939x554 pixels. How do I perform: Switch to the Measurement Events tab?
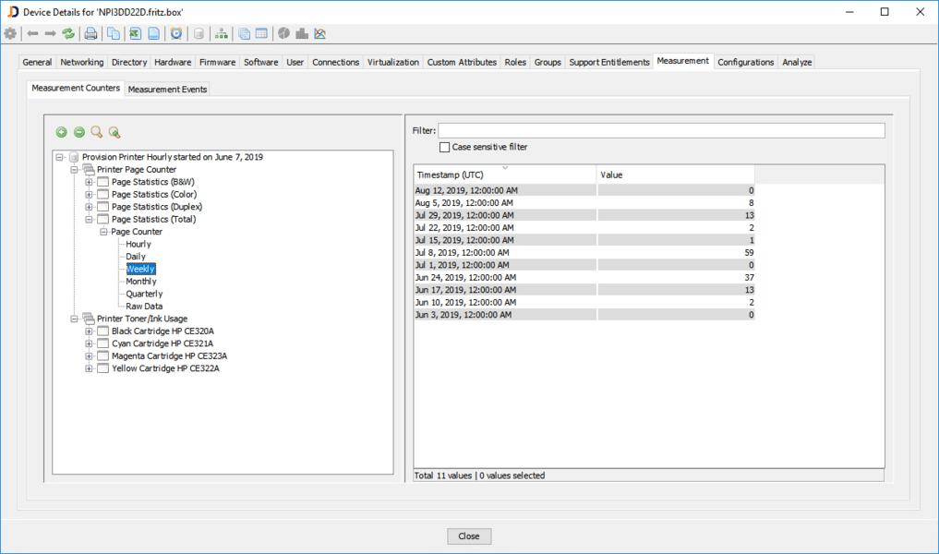(x=167, y=90)
